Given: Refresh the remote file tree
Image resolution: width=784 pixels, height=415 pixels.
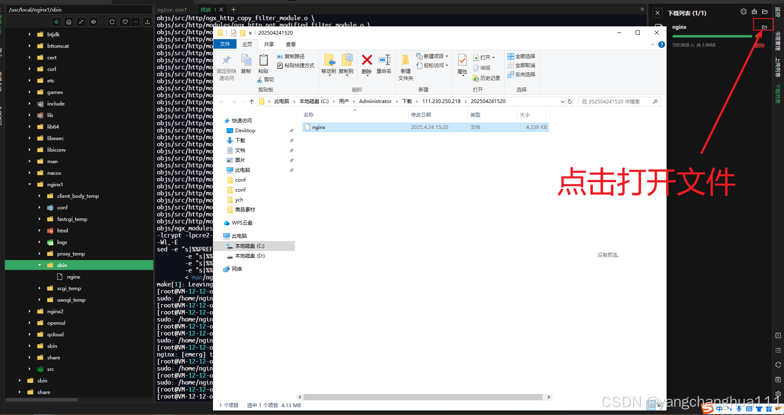Looking at the screenshot, I should [112, 22].
